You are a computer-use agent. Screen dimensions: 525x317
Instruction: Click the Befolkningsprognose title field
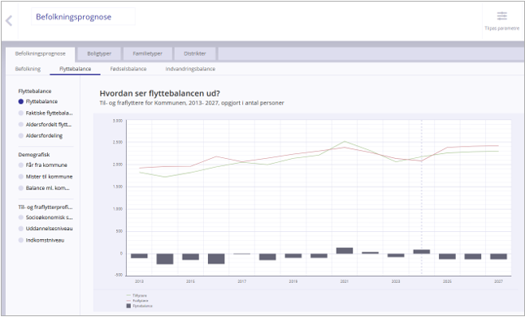[84, 17]
